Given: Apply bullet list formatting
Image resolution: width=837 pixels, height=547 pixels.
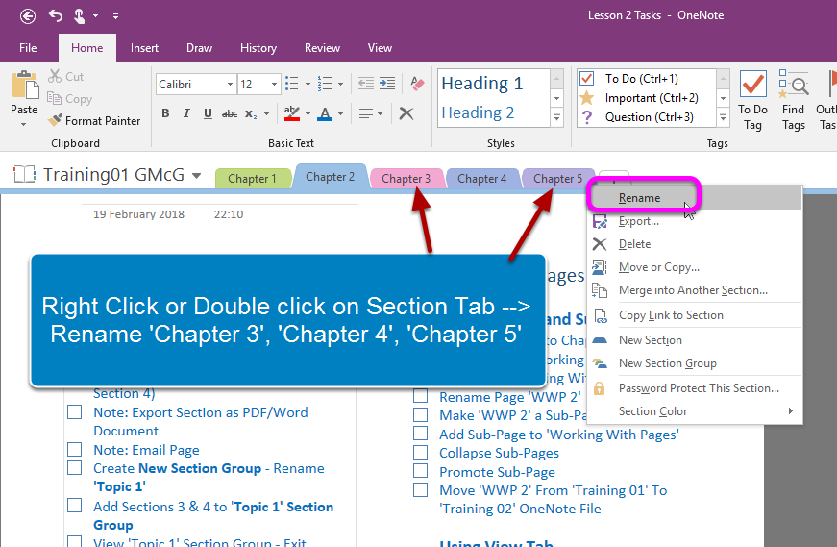Looking at the screenshot, I should tap(292, 84).
